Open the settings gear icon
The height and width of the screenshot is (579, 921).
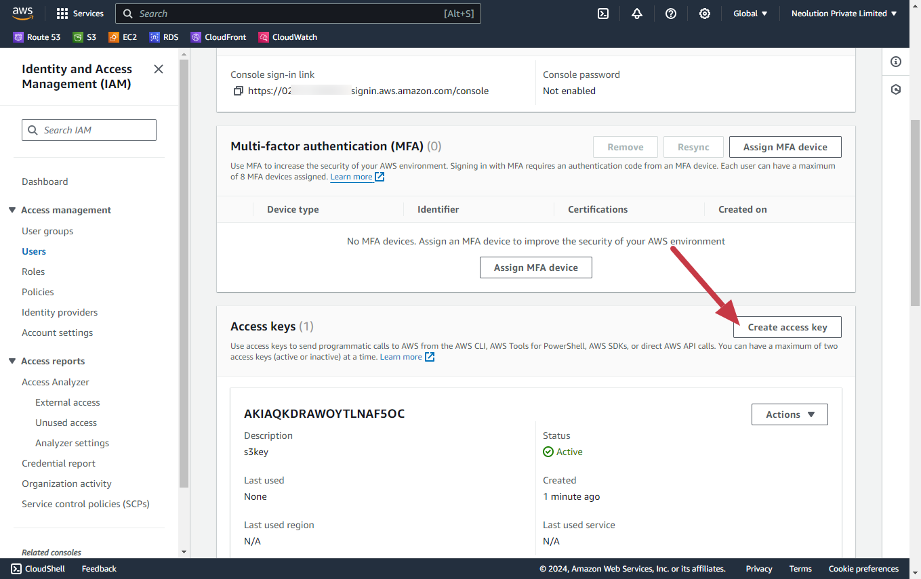click(x=705, y=14)
